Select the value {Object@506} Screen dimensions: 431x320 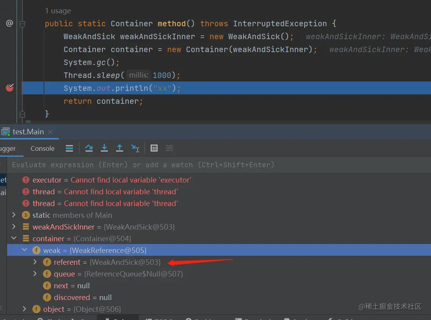tap(97, 309)
